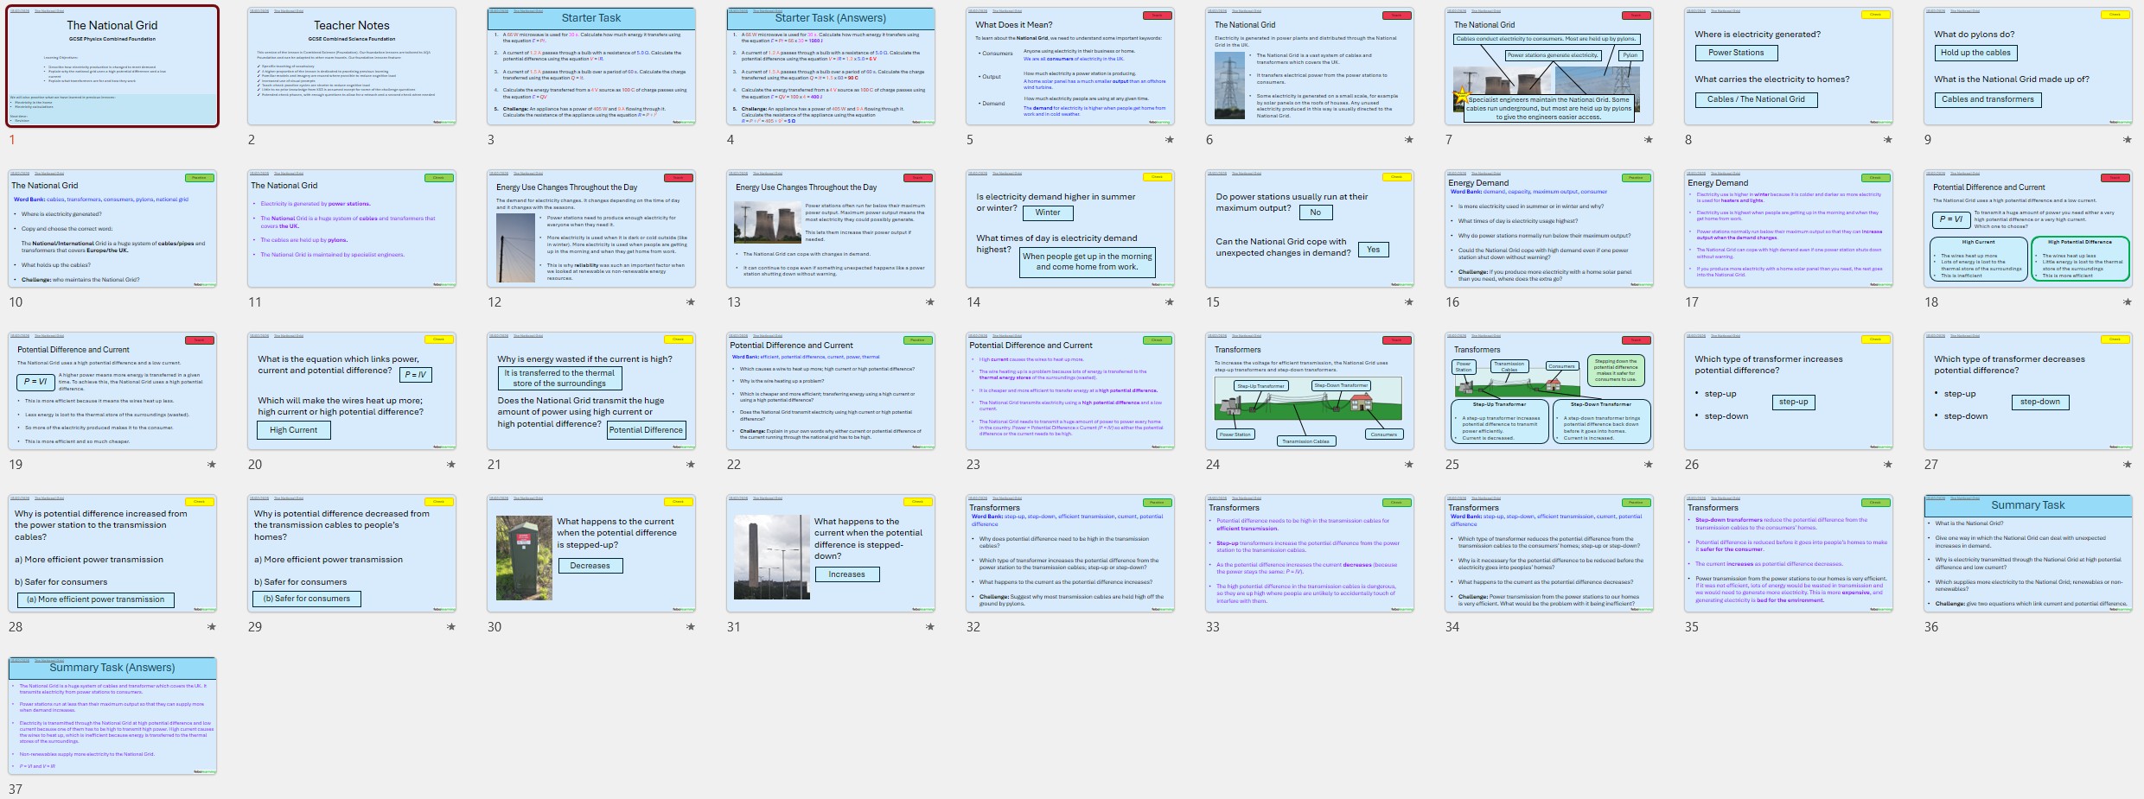Select slide 16 Energy Demand with word bank
The width and height of the screenshot is (2144, 799).
[x=1548, y=229]
